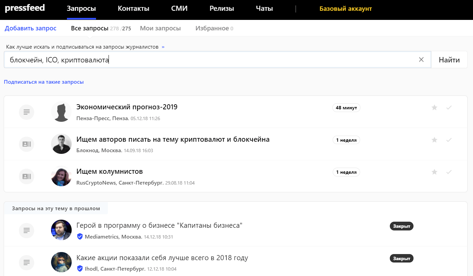The image size is (473, 276).
Task: Open the Mediametrics author avatar
Action: tap(61, 230)
